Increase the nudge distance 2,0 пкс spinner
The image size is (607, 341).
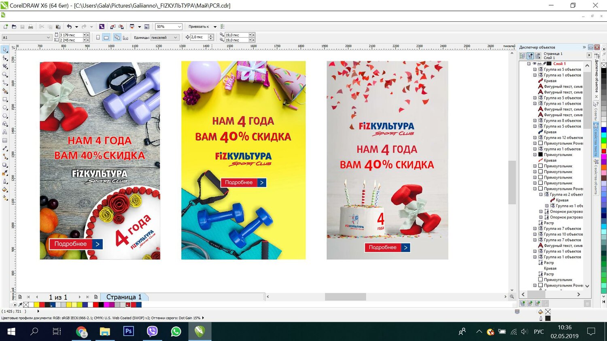211,36
